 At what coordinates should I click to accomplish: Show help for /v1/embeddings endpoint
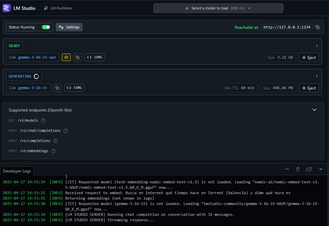(x=53, y=151)
